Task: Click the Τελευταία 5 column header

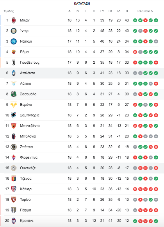Action: pos(145,11)
